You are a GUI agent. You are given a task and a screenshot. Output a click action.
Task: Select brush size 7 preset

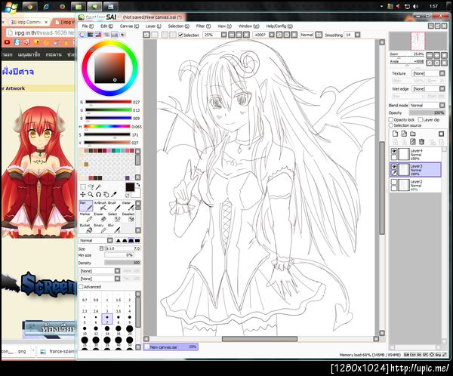click(x=107, y=319)
